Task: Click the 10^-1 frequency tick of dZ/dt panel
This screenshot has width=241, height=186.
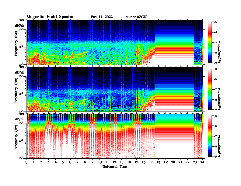Action: (x=21, y=158)
